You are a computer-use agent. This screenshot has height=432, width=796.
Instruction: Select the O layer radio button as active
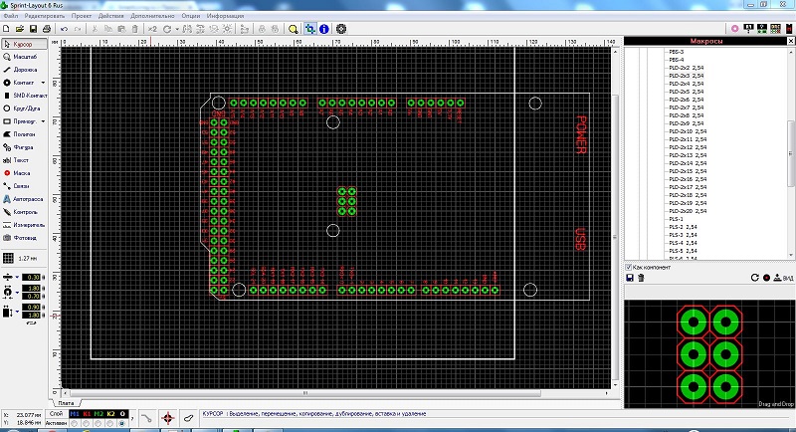(x=121, y=423)
